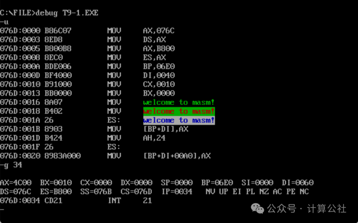The image size is (358, 223).
Task: Click the '-g 34' go command
Action: click(x=11, y=165)
